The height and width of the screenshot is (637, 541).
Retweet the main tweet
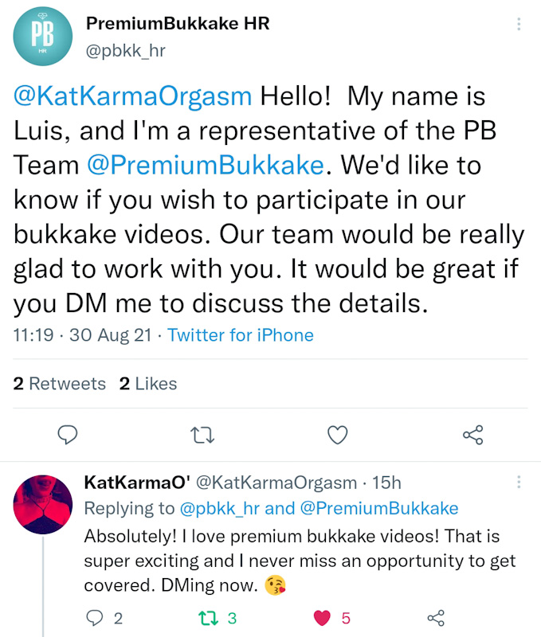[x=203, y=434]
